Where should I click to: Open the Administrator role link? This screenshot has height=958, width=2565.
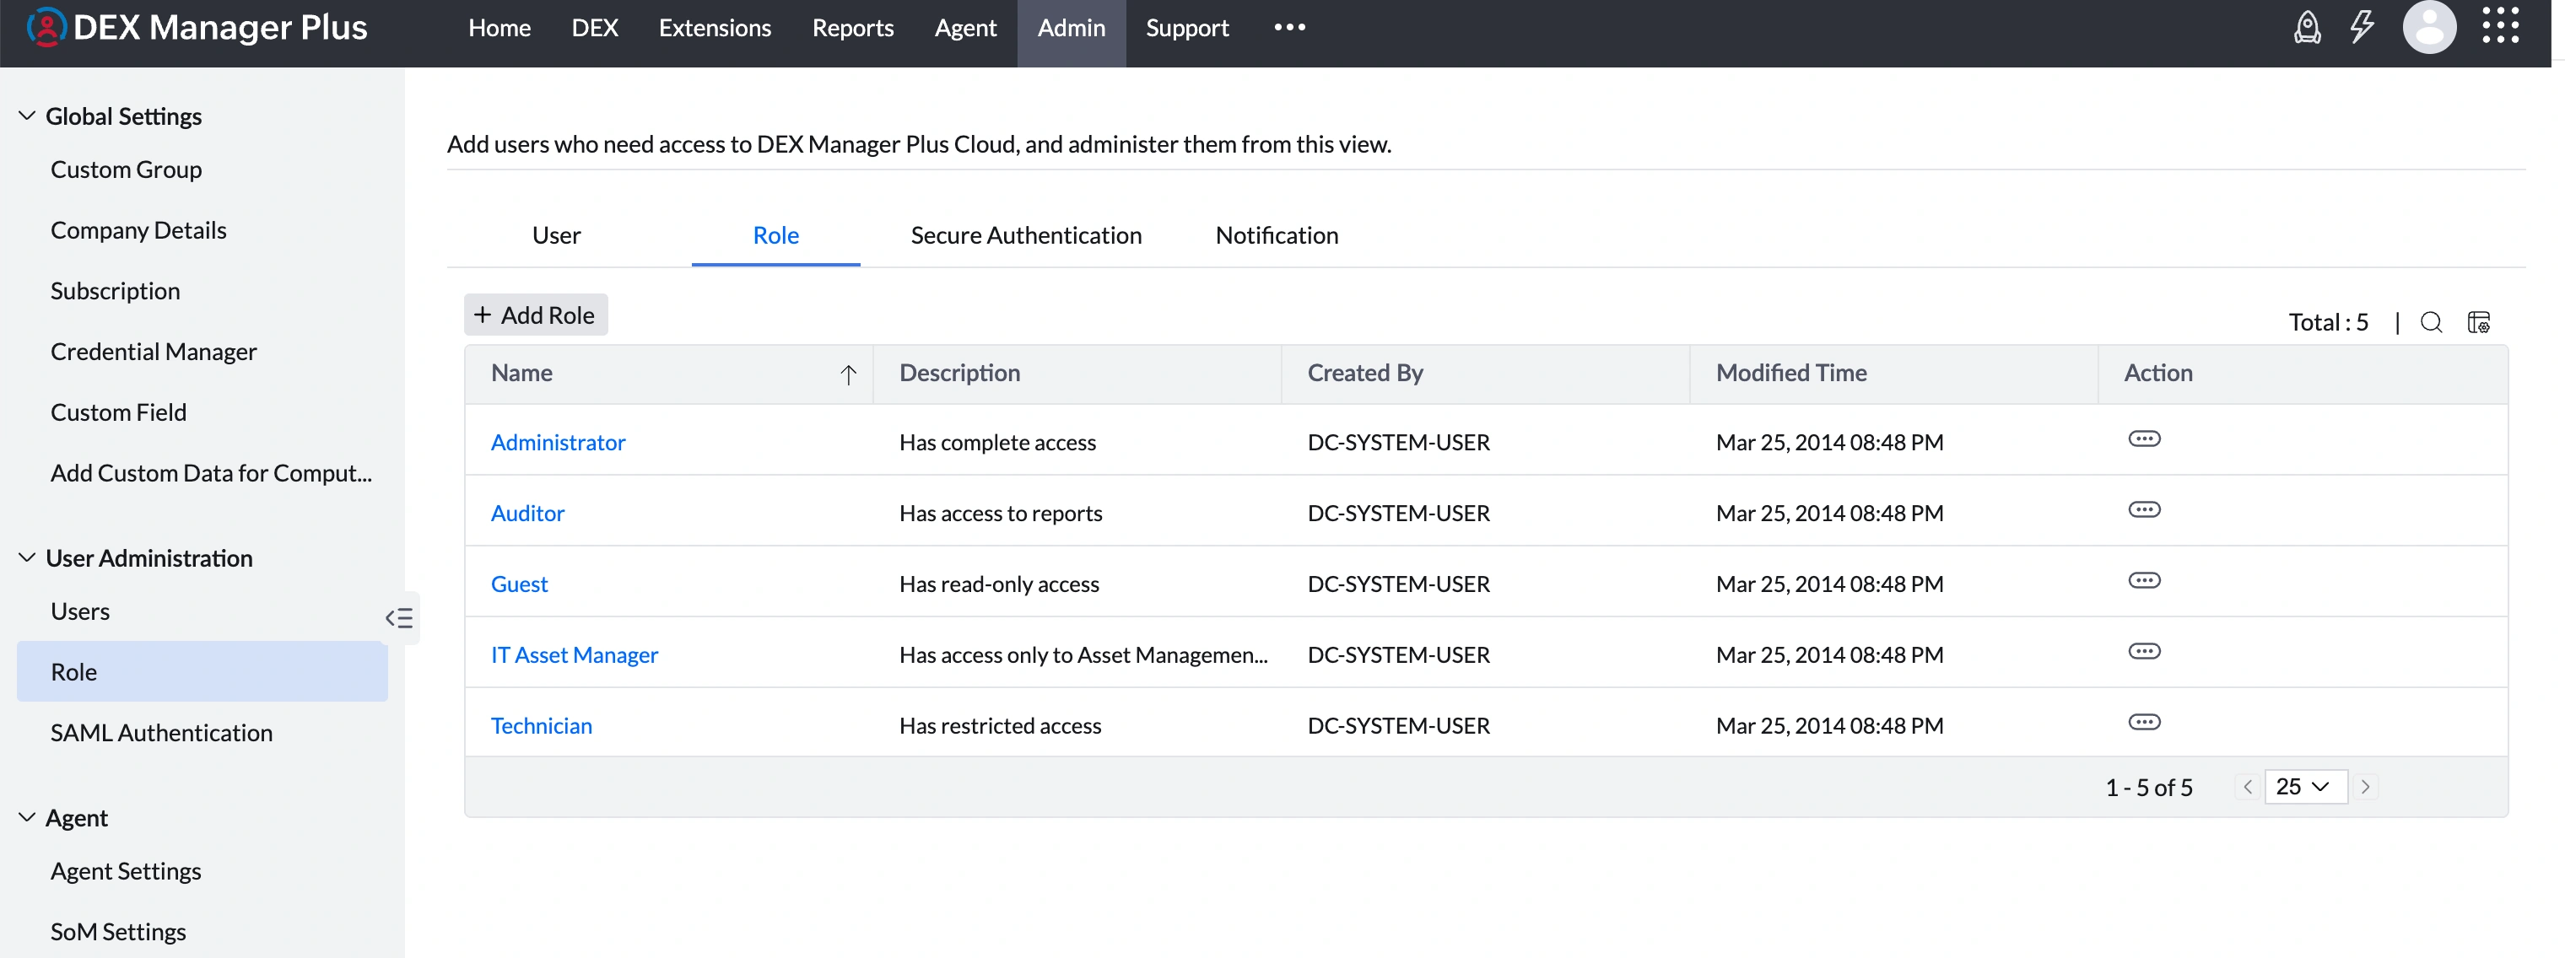point(558,443)
